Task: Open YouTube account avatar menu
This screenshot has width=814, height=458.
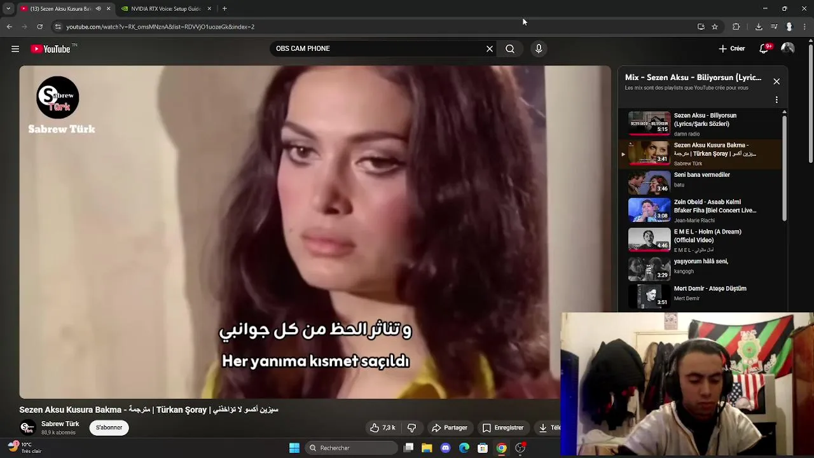Action: [788, 48]
